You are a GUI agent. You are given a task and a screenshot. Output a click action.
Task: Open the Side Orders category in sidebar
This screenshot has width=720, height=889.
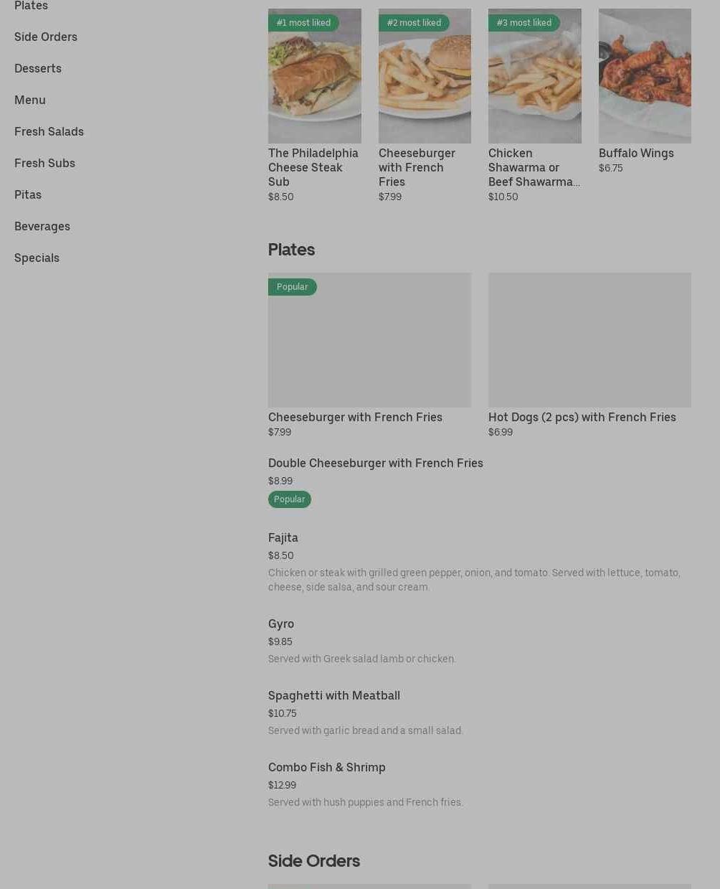46,37
